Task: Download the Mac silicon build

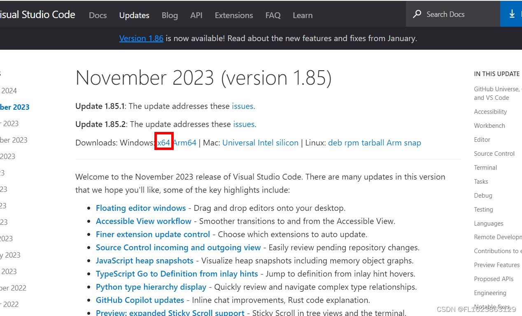Action: click(287, 143)
